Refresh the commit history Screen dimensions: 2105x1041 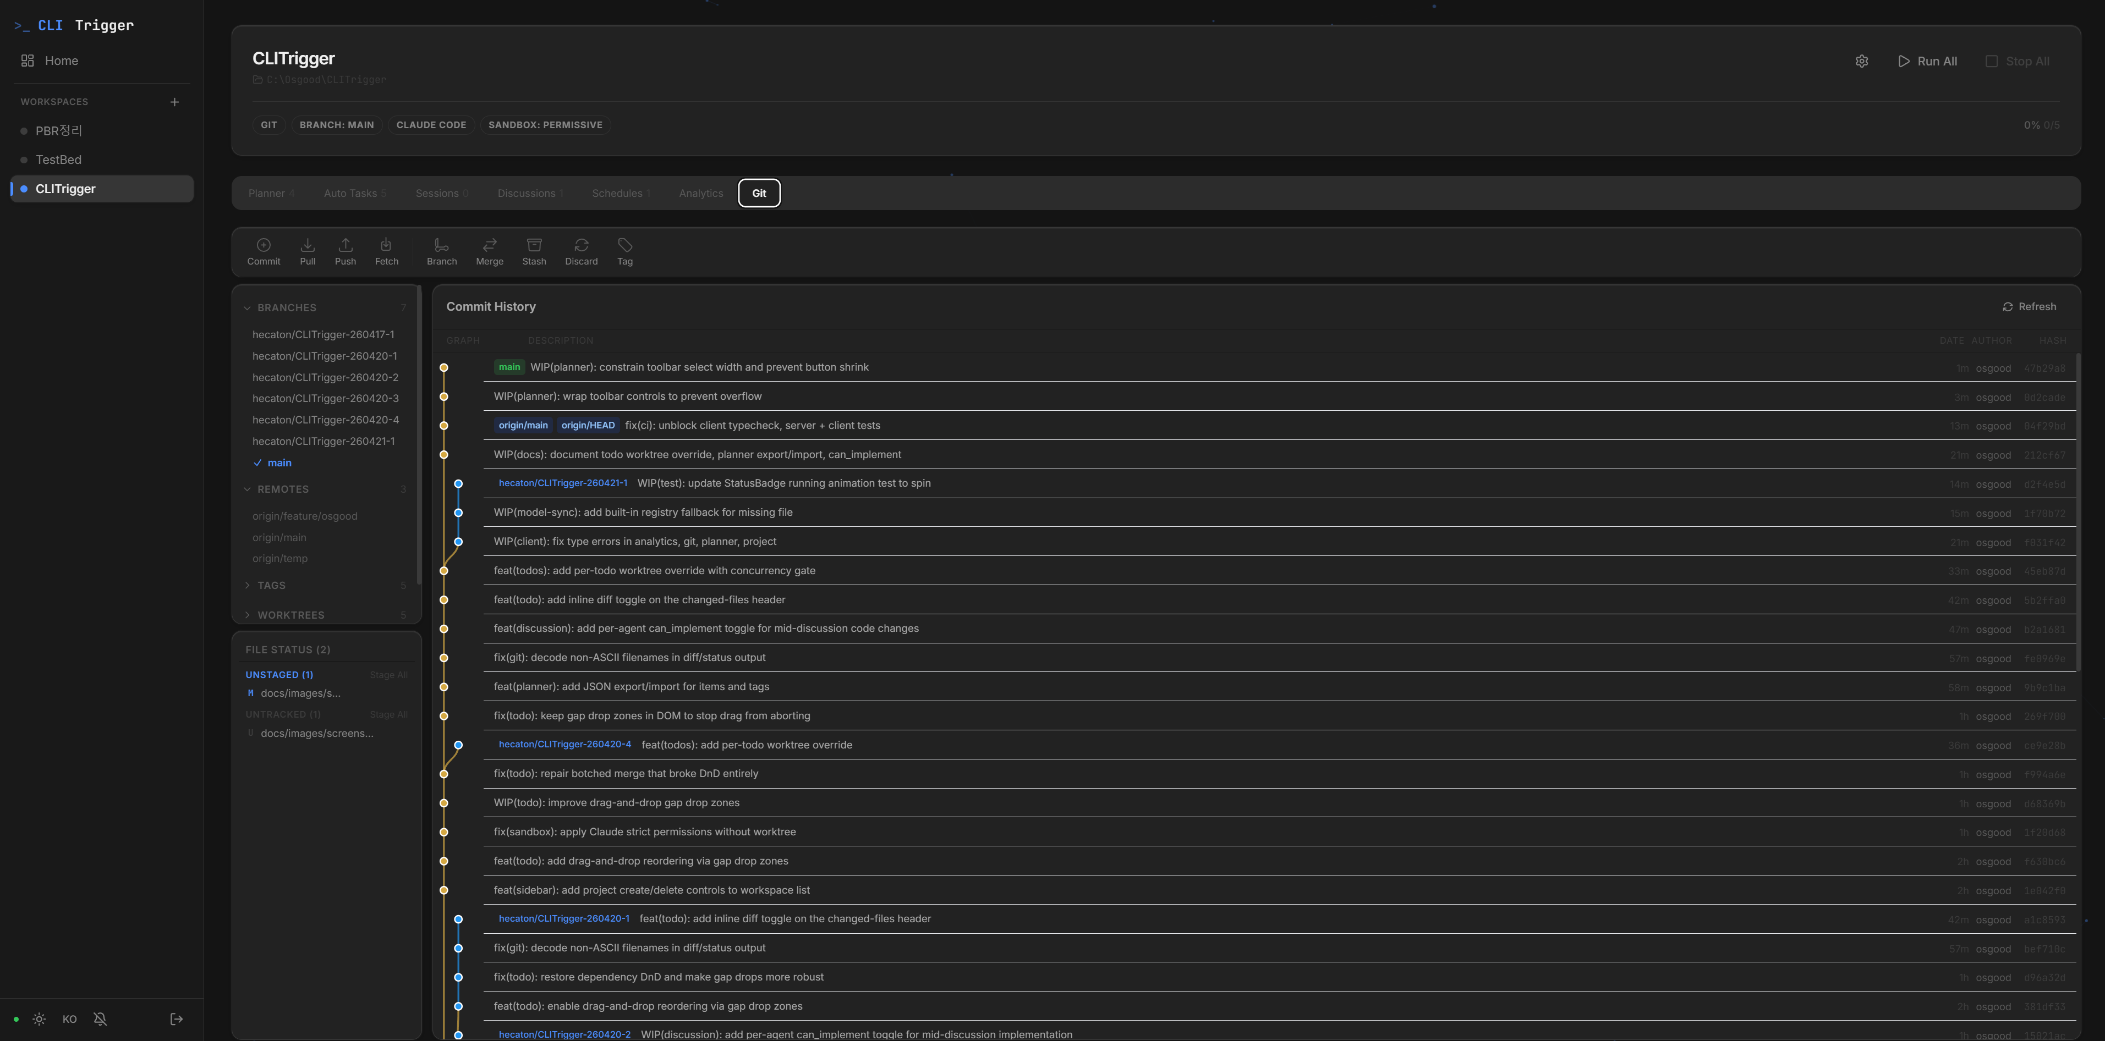coord(2029,306)
